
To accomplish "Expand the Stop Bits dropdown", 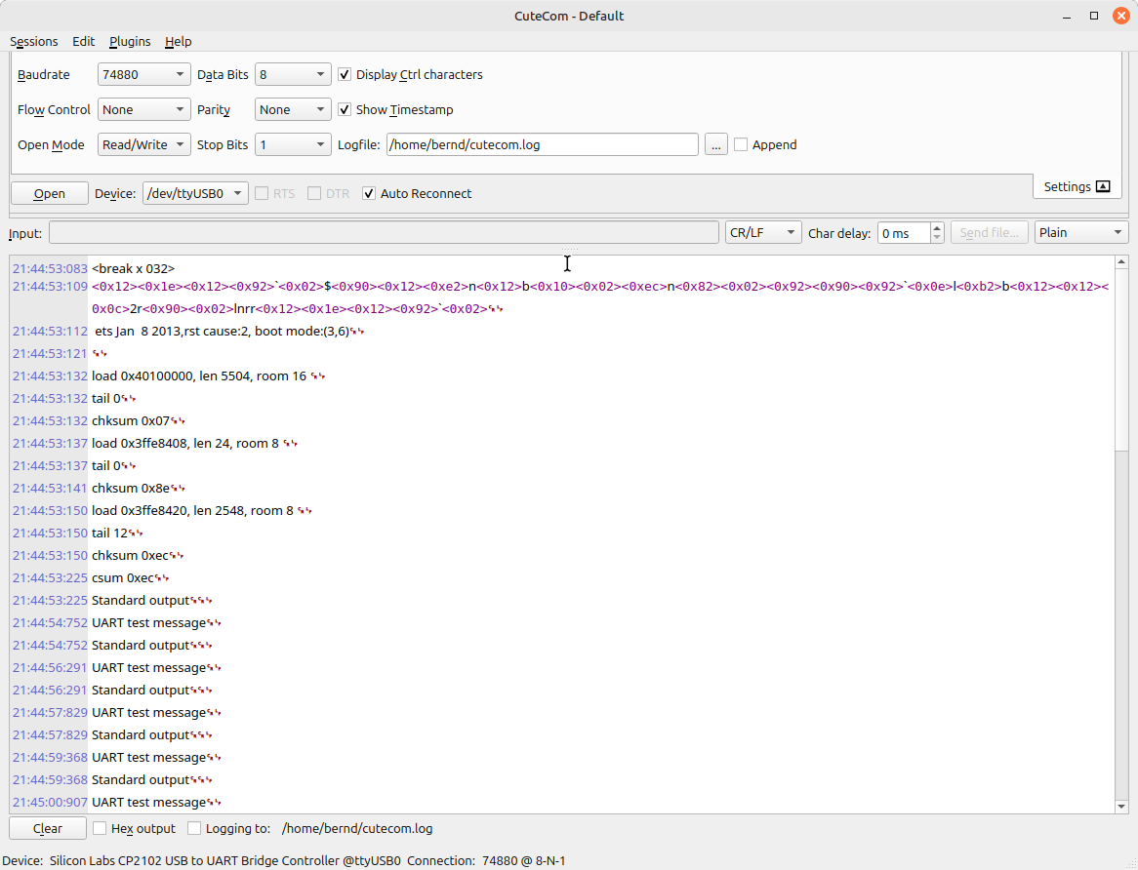I will (x=293, y=145).
